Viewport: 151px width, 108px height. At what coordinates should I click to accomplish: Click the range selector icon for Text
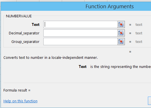(x=121, y=24)
